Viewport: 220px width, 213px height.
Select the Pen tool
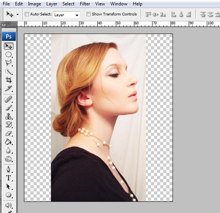pyautogui.click(x=9, y=170)
